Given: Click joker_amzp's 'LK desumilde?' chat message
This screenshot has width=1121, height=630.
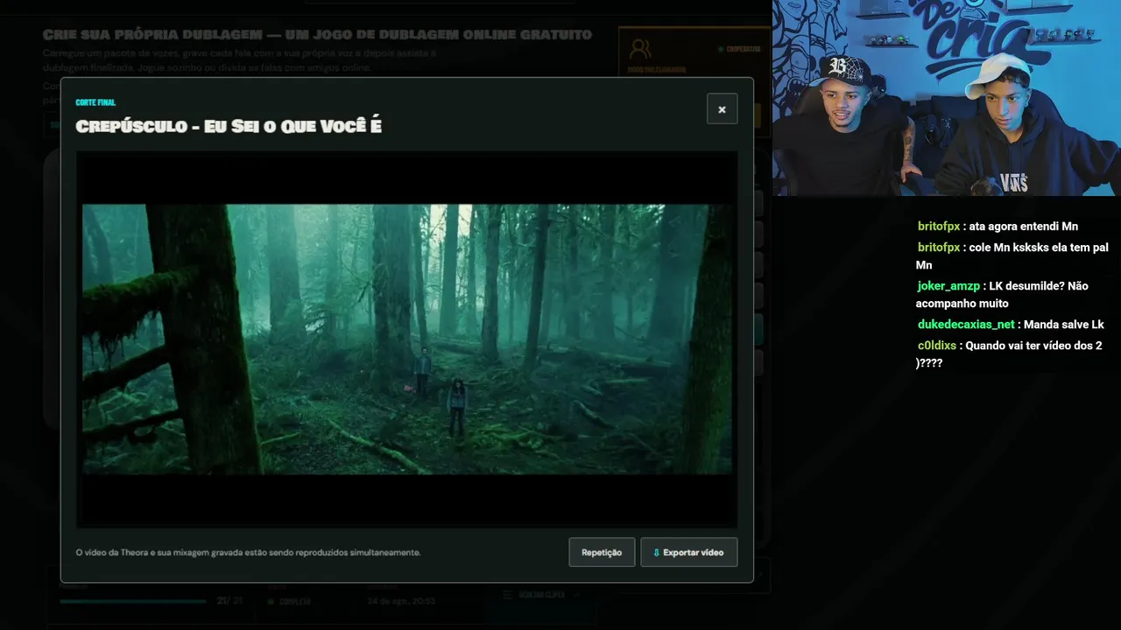Looking at the screenshot, I should tap(1002, 294).
